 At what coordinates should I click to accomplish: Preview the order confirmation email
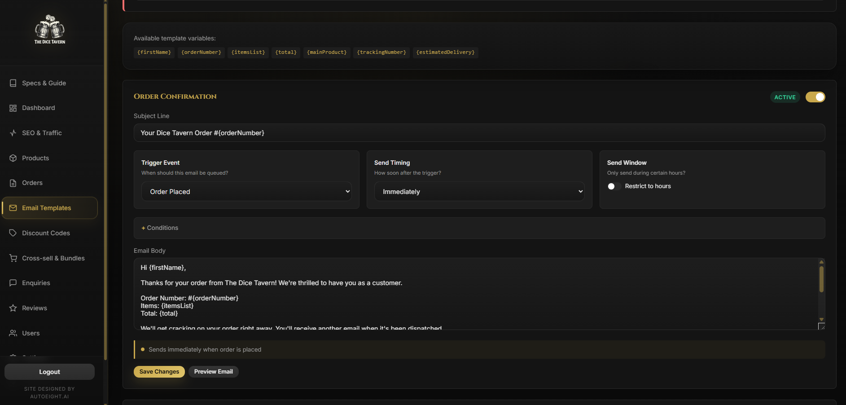(x=213, y=371)
